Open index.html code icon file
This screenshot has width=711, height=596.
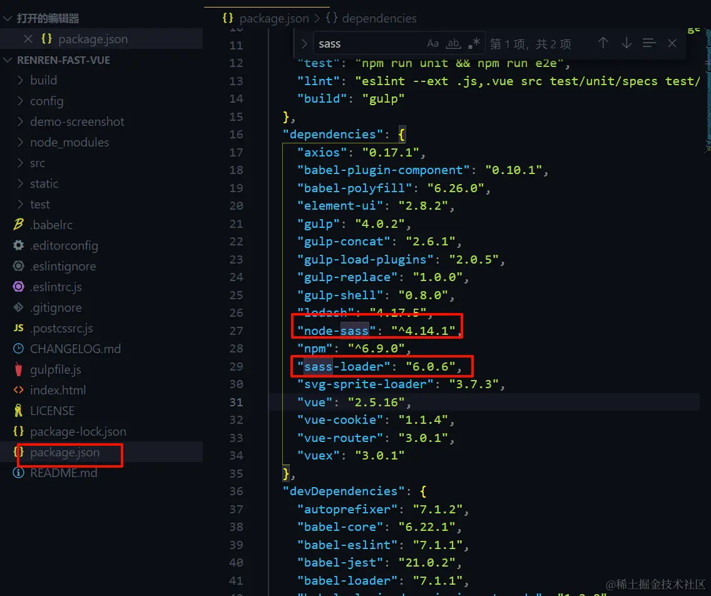pyautogui.click(x=19, y=390)
